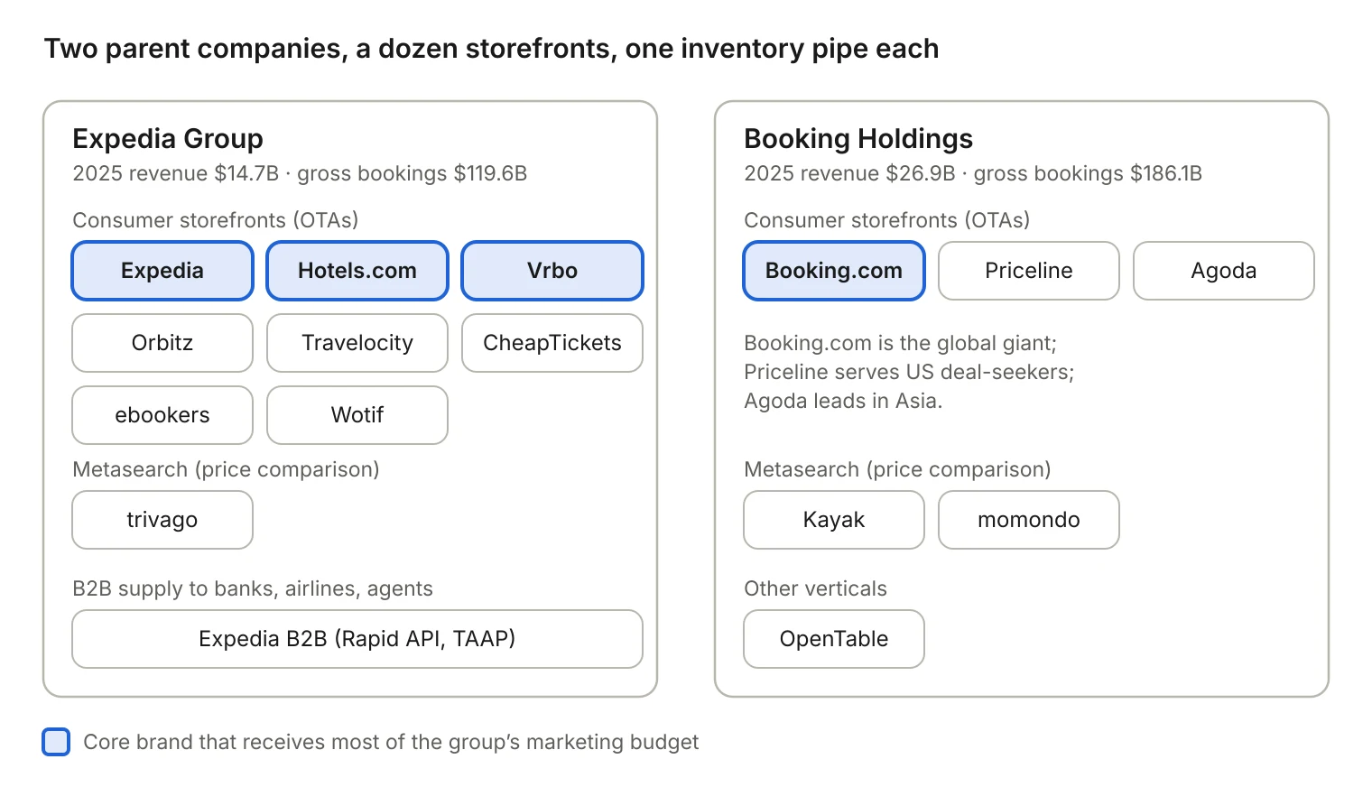Click the Booking.com brand chip

pyautogui.click(x=834, y=271)
